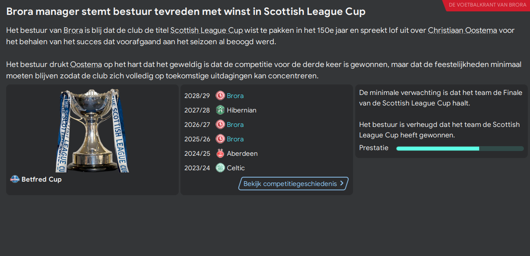Open Bekijk competitiegeschiedenis button

tap(290, 184)
